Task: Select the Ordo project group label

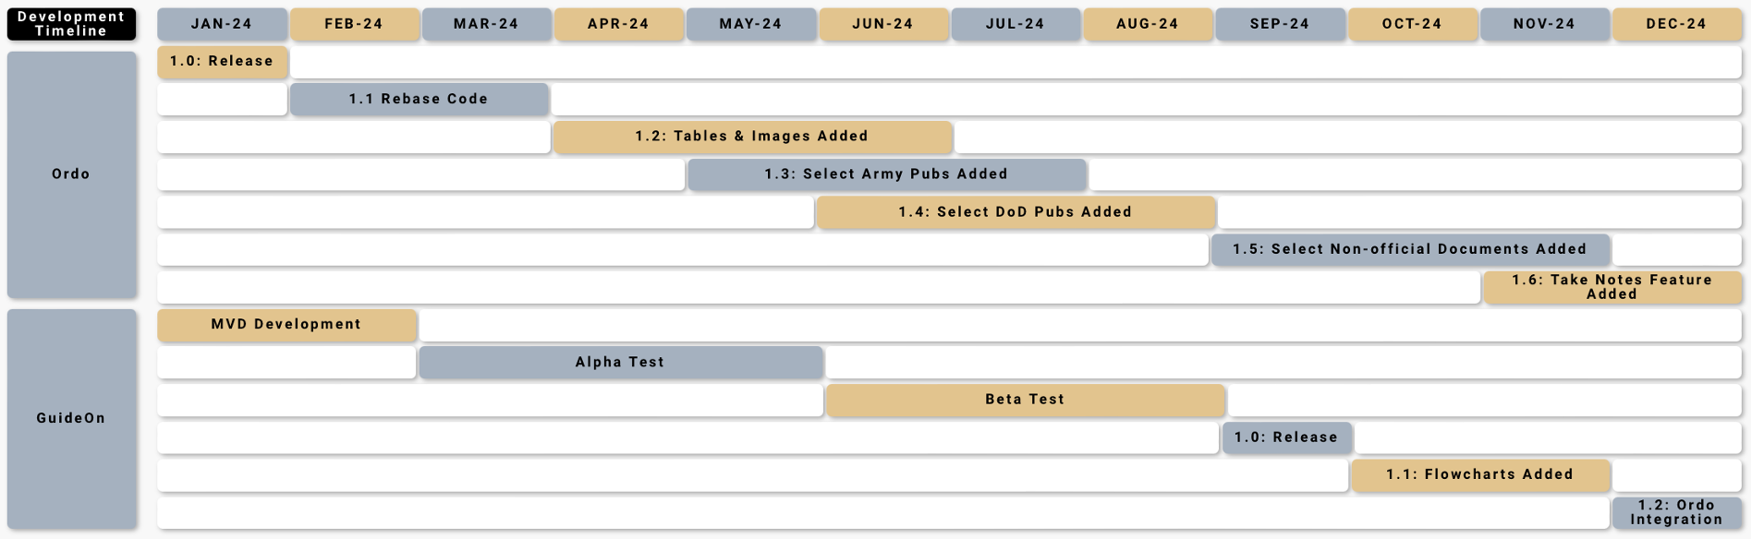Action: pyautogui.click(x=71, y=174)
